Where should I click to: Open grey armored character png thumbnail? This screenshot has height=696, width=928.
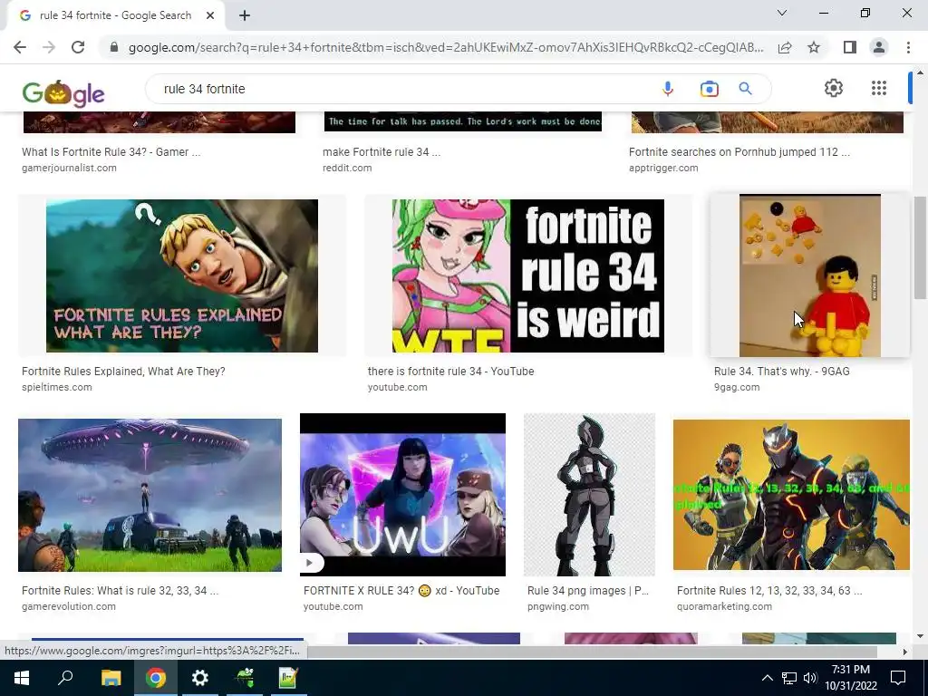[589, 495]
